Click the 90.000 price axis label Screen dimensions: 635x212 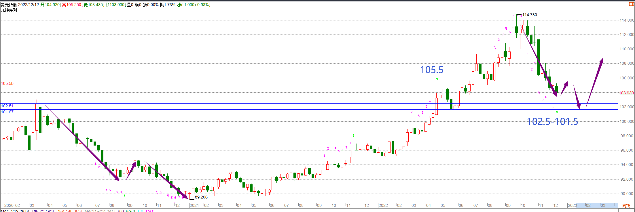(627, 194)
